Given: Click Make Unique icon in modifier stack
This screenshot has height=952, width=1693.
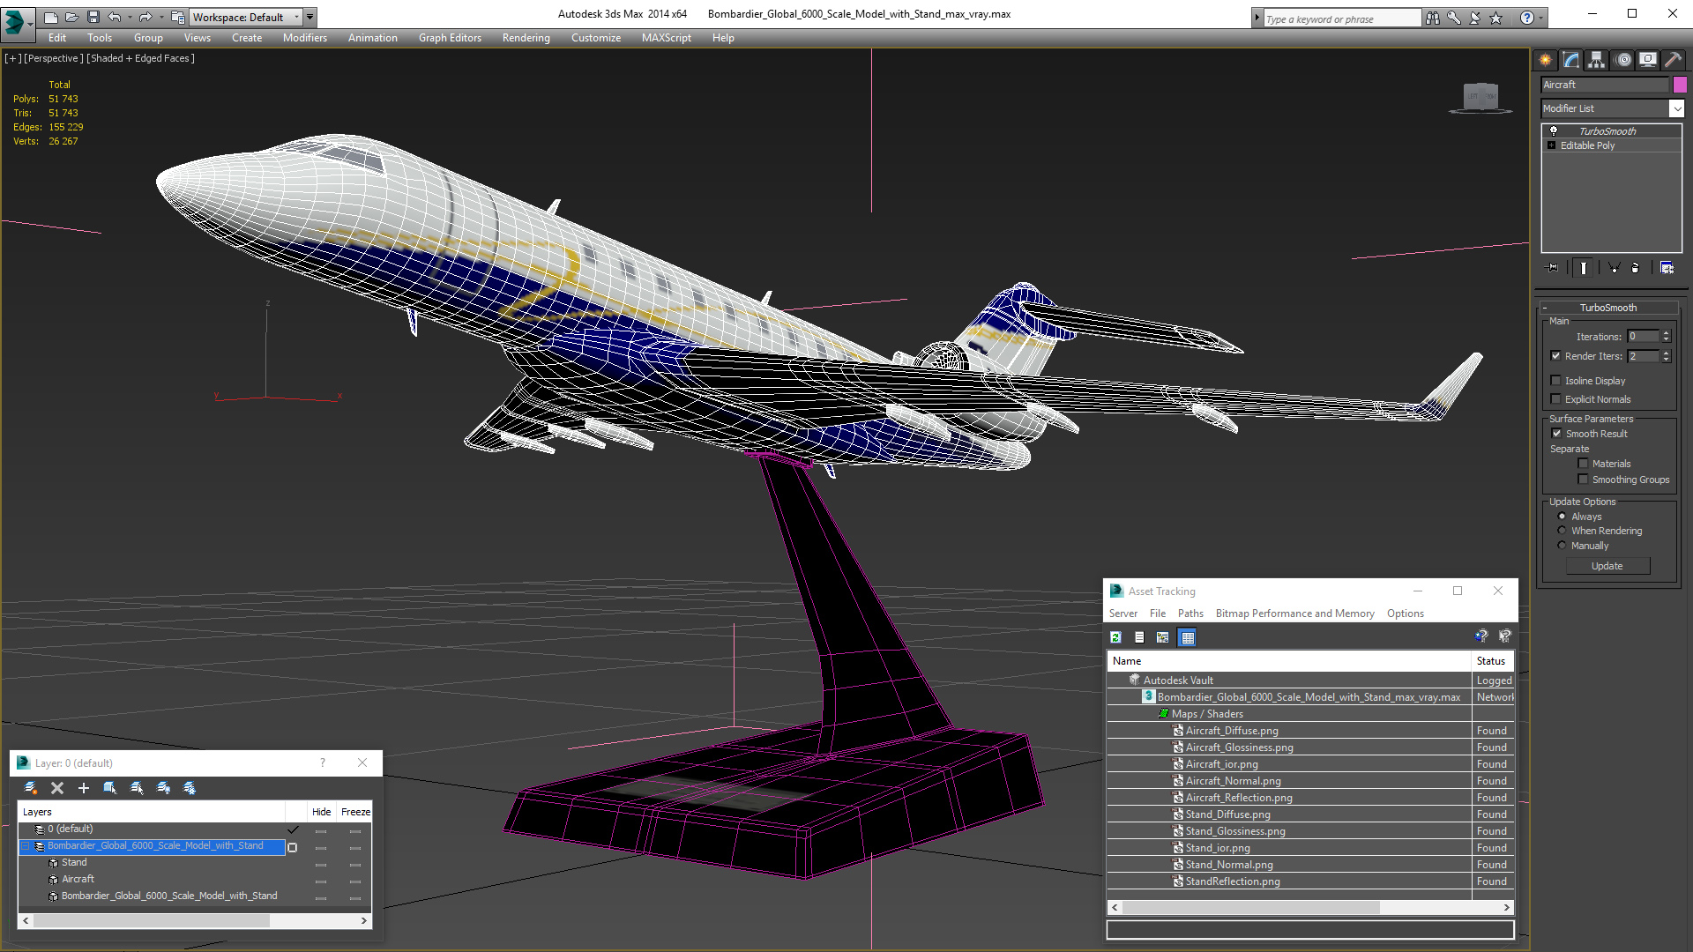Looking at the screenshot, I should pyautogui.click(x=1615, y=268).
